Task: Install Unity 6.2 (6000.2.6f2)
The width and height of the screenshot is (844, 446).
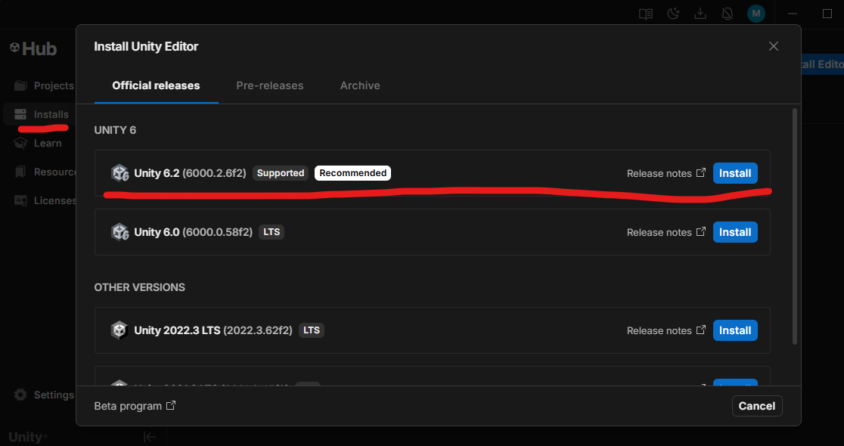Action: (x=734, y=173)
